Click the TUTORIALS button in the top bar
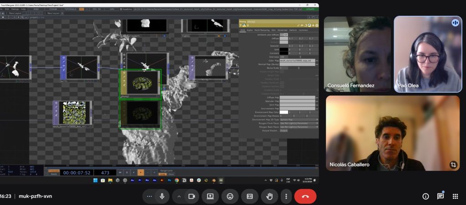 70,9
